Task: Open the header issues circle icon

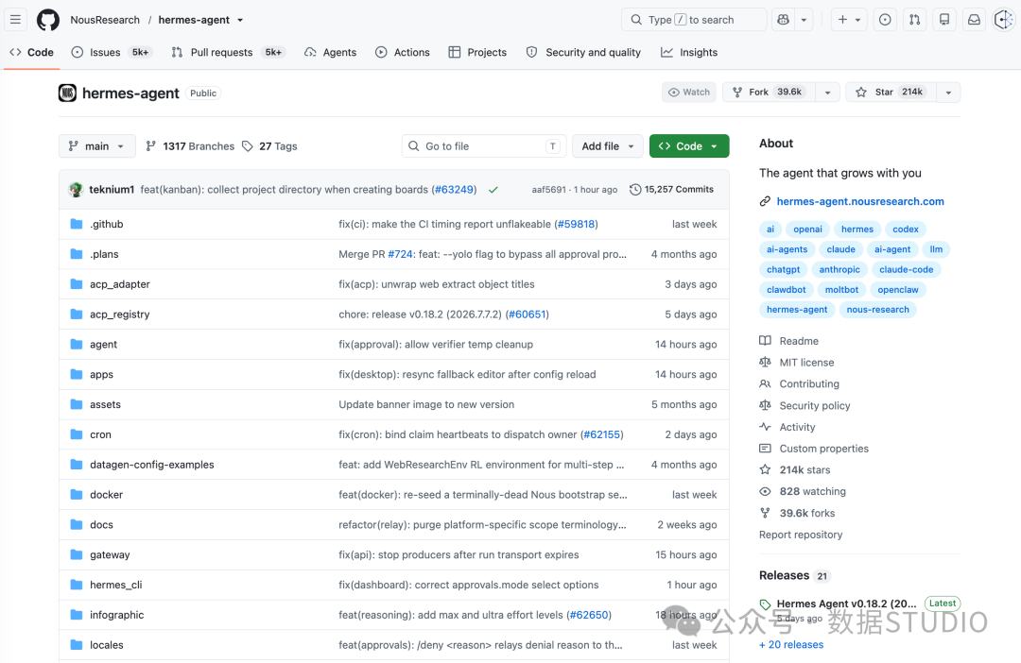Action: tap(884, 20)
